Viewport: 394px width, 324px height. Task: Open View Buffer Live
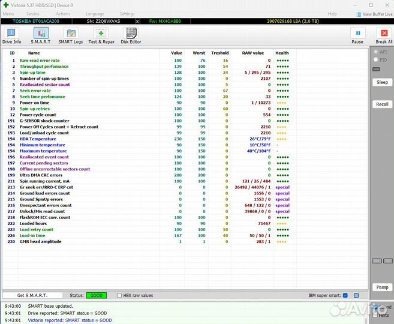coord(375,14)
